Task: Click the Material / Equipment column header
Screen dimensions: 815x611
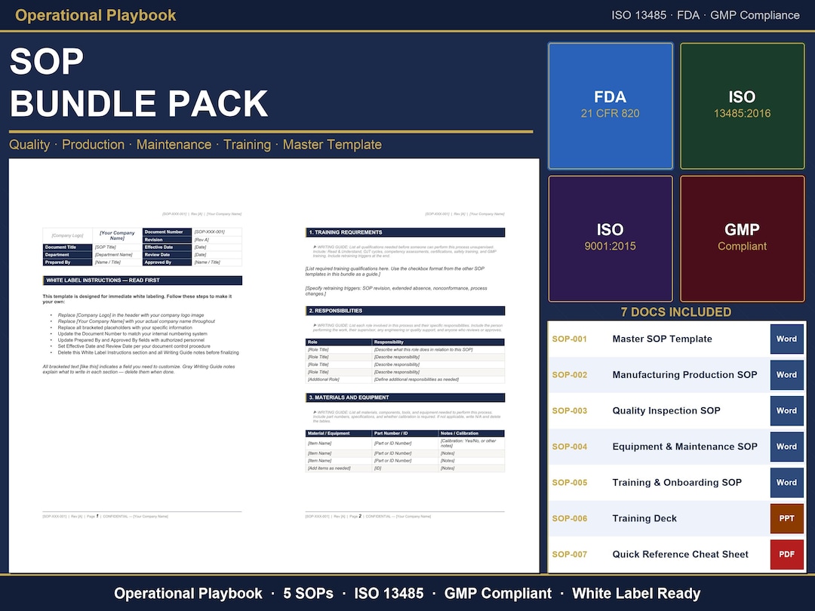Action: [x=338, y=433]
